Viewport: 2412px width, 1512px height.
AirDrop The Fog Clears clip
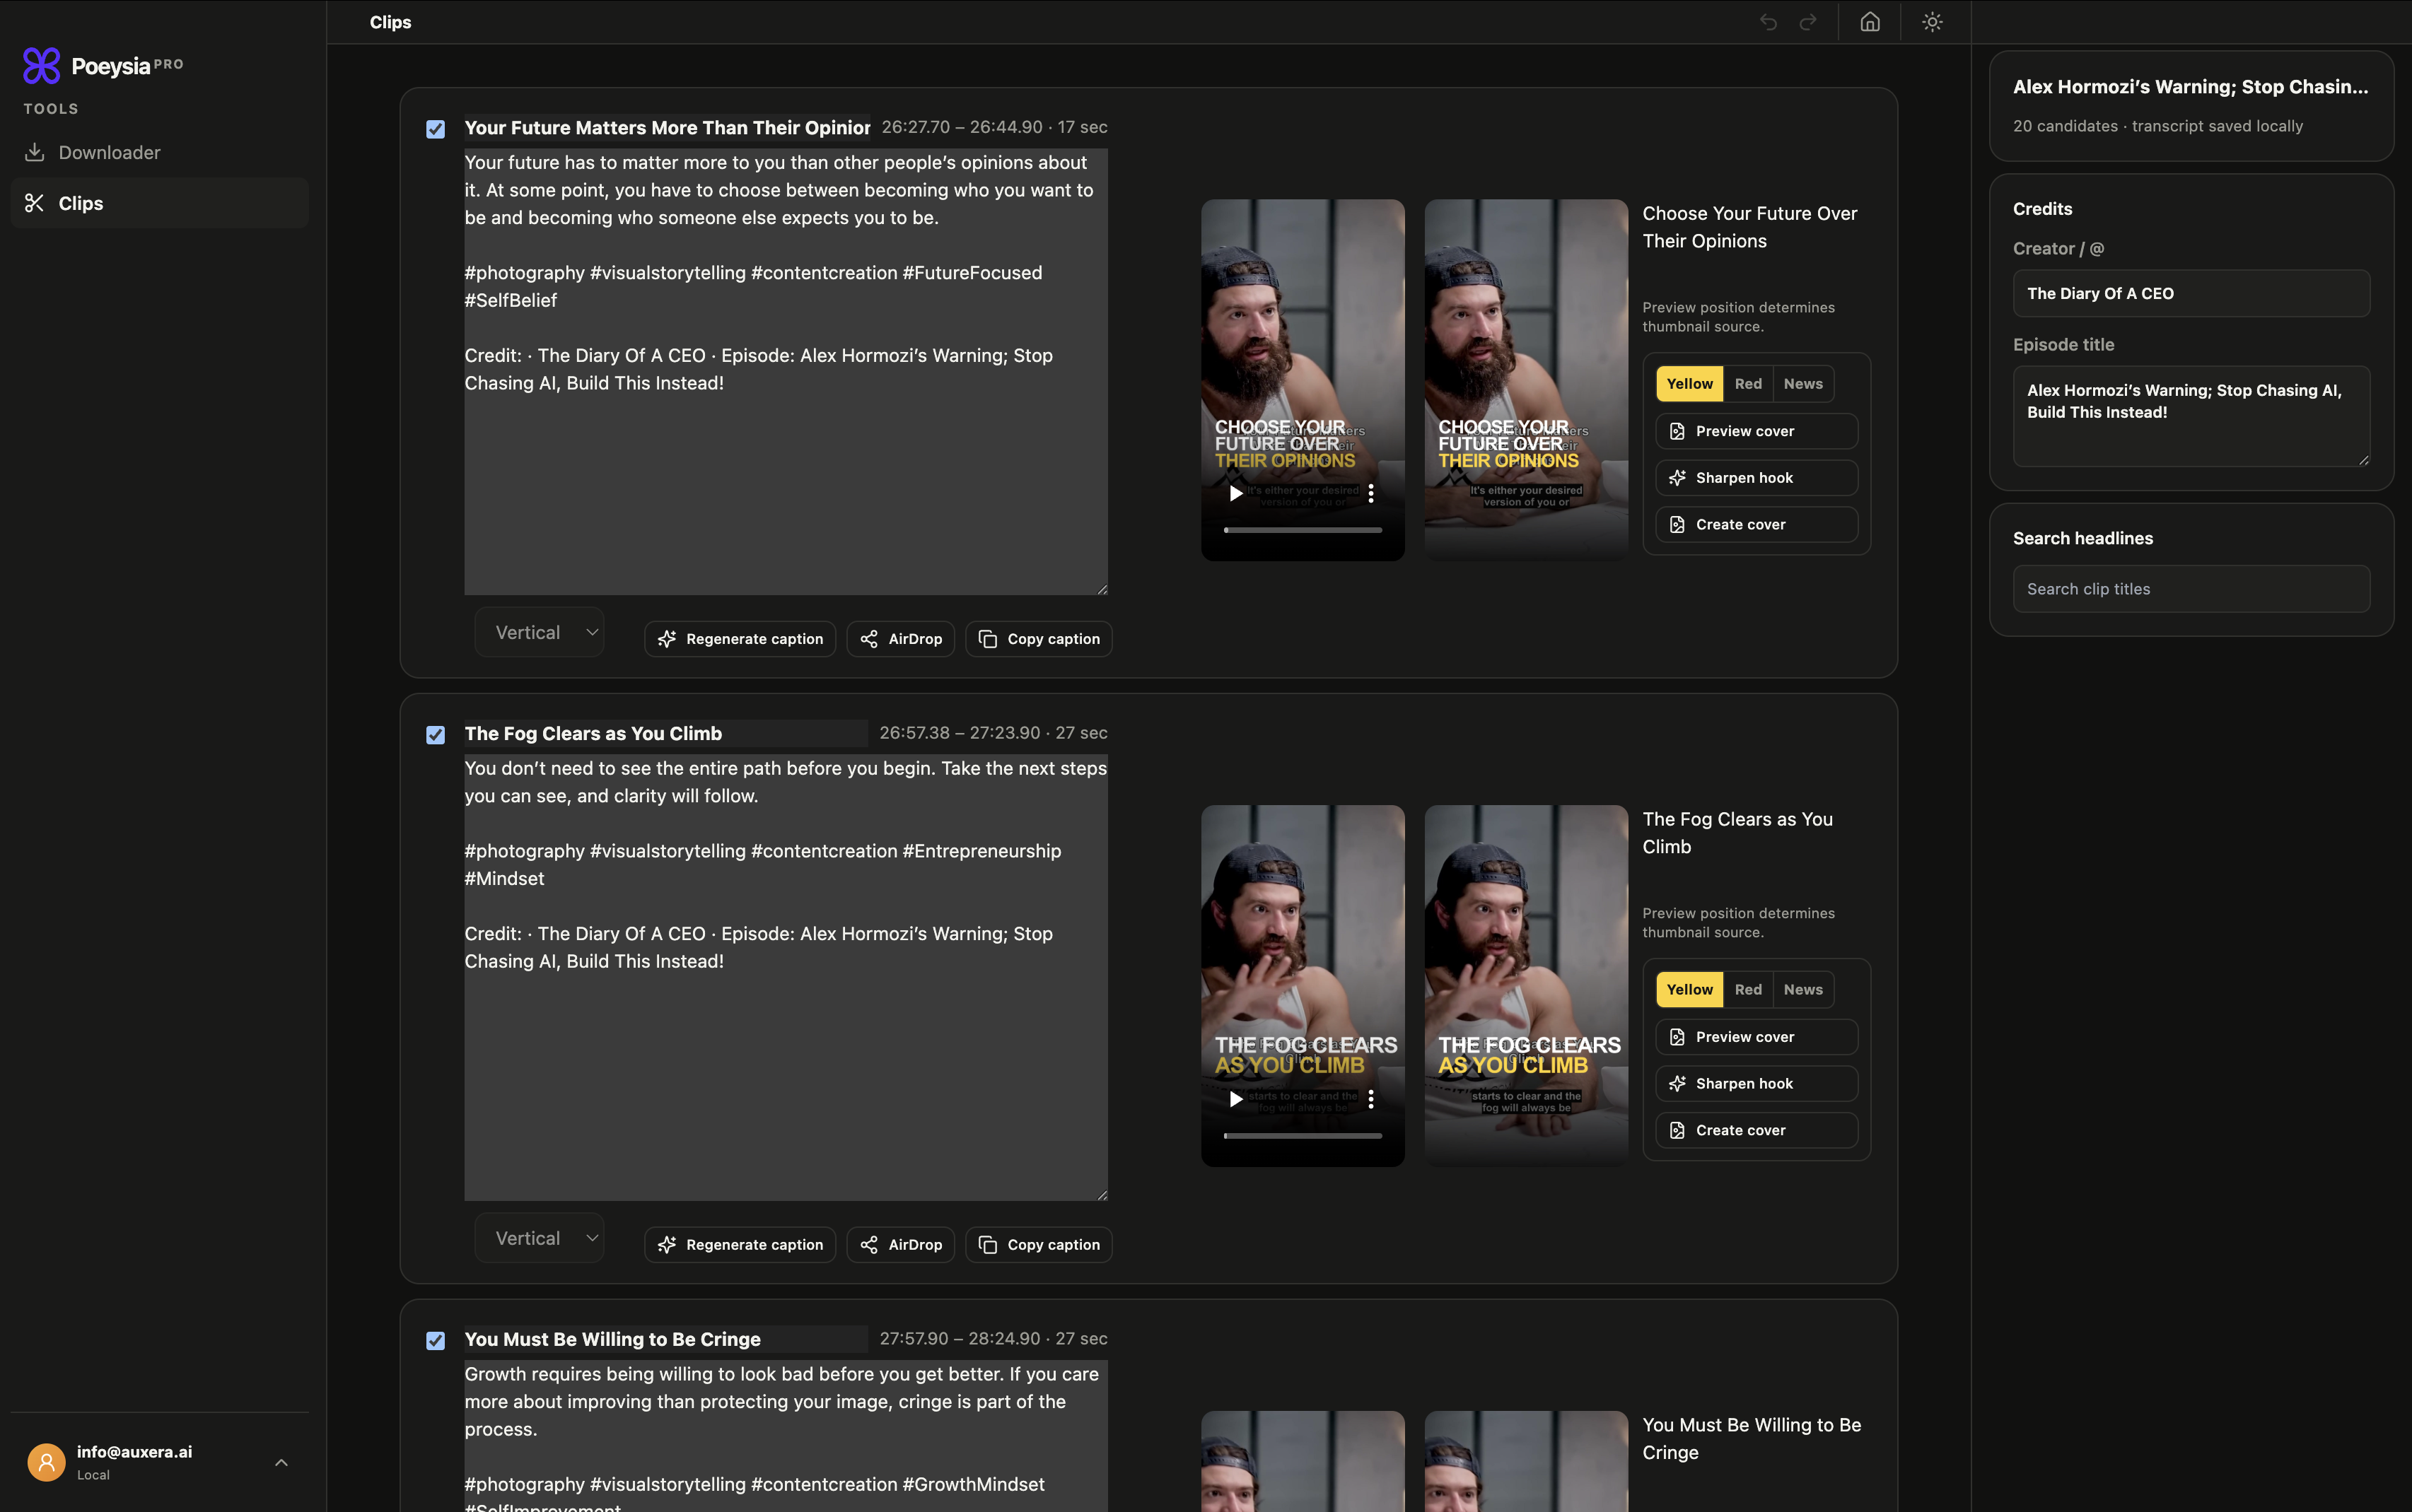pos(900,1245)
